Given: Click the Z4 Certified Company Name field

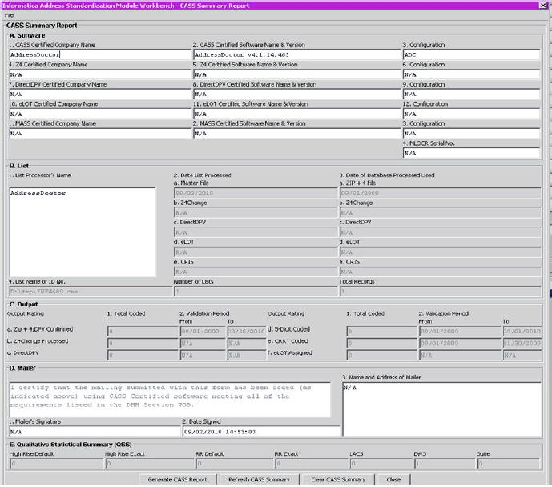Looking at the screenshot, I should [98, 74].
